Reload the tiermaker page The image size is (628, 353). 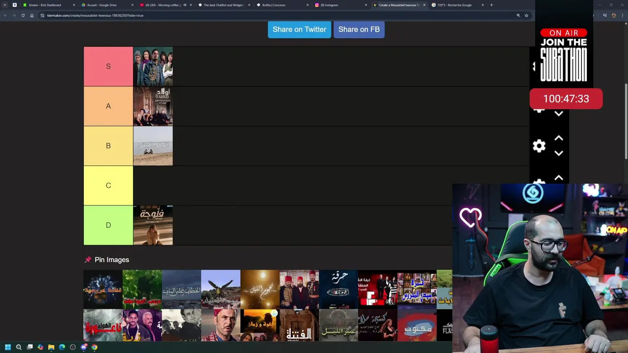pyautogui.click(x=23, y=15)
